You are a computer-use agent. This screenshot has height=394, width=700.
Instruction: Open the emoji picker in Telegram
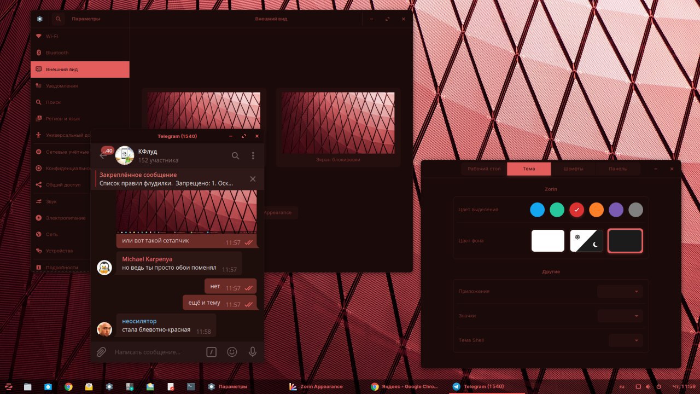coord(232,352)
